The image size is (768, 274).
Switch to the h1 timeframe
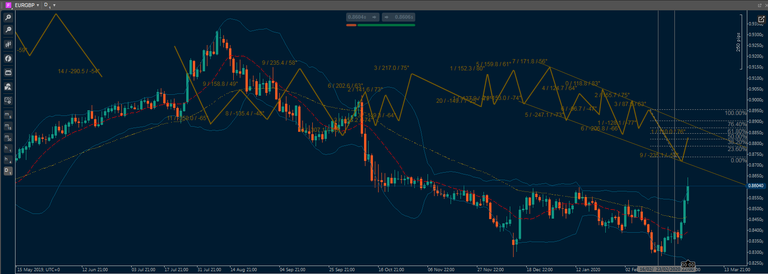click(x=8, y=149)
